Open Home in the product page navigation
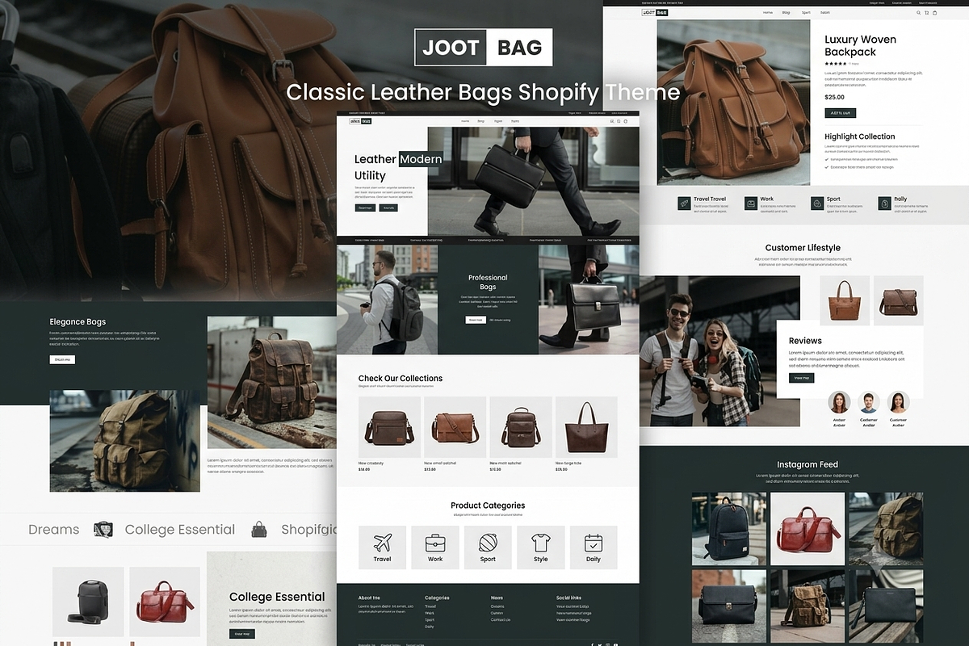969x646 pixels. 768,13
